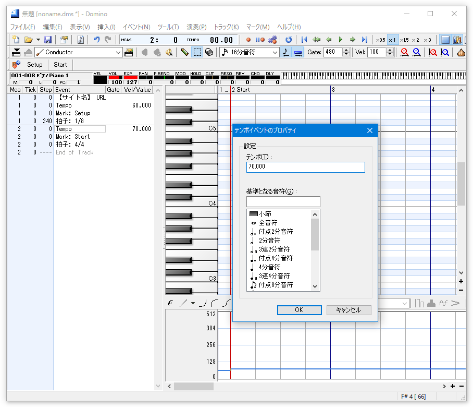Image resolution: width=473 pixels, height=407 pixels.
Task: Click the vertical zoom-out magnifier
Action: 445,52
